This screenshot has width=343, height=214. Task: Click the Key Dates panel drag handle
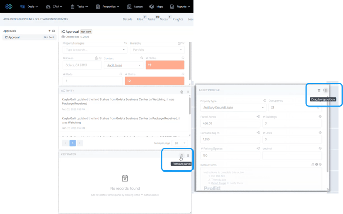[x=188, y=156]
